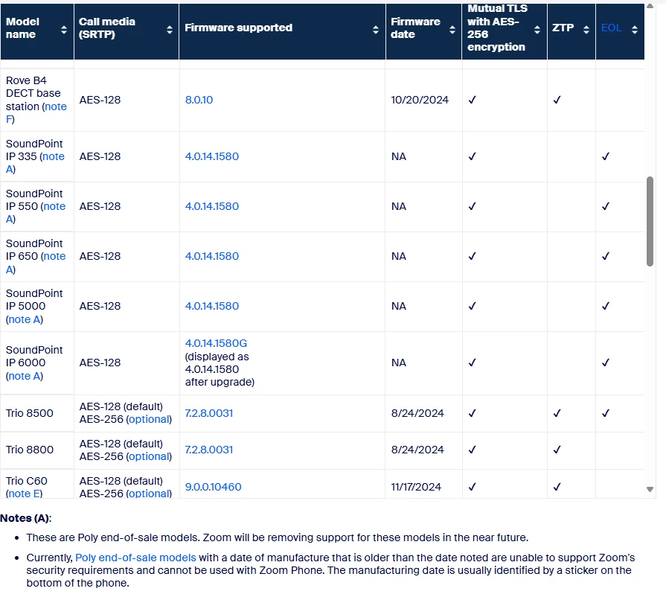Select Trio 8500 firmware date 8/24/2024
The image size is (666, 597).
[x=417, y=413]
